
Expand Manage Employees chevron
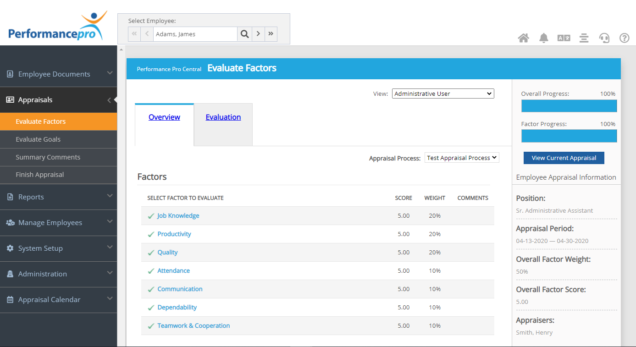[110, 221]
